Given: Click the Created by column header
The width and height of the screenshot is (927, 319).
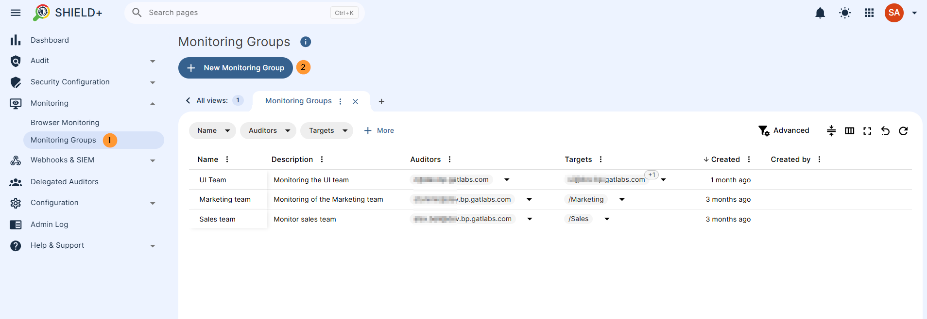Looking at the screenshot, I should coord(790,159).
